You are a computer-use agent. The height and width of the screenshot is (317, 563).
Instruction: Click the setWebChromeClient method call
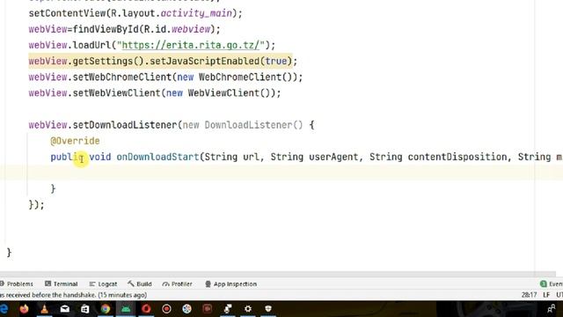click(x=122, y=77)
